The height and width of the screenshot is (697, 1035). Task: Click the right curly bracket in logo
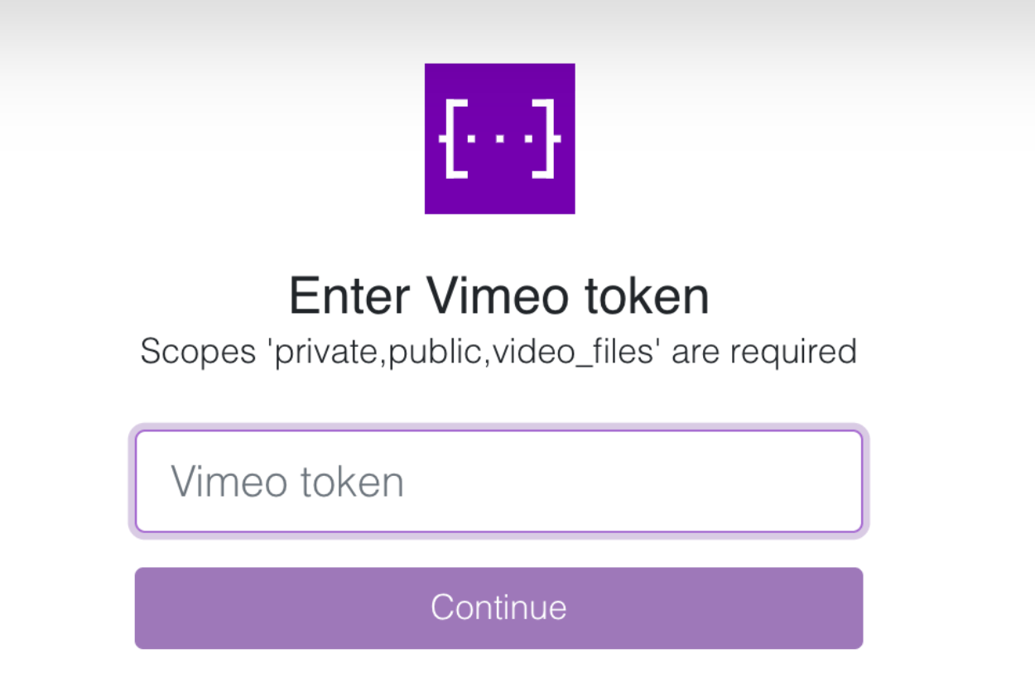tap(546, 137)
